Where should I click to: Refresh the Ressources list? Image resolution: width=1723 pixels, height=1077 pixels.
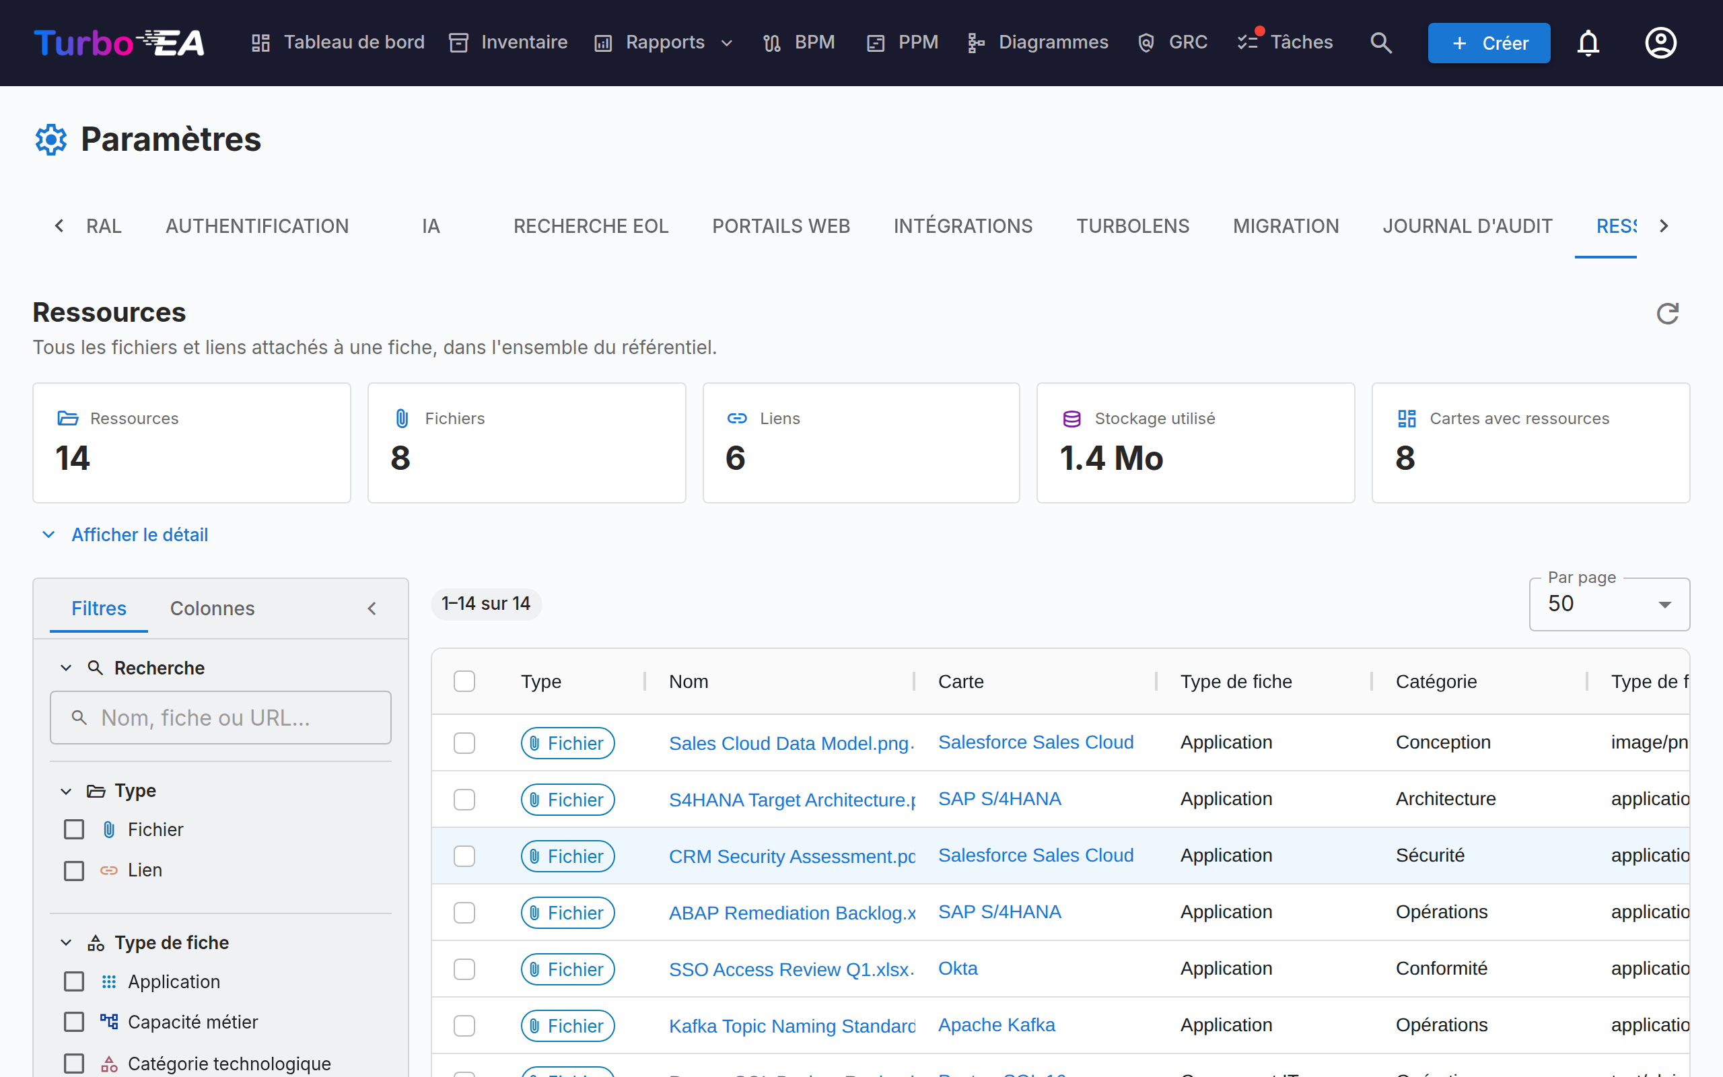tap(1667, 314)
